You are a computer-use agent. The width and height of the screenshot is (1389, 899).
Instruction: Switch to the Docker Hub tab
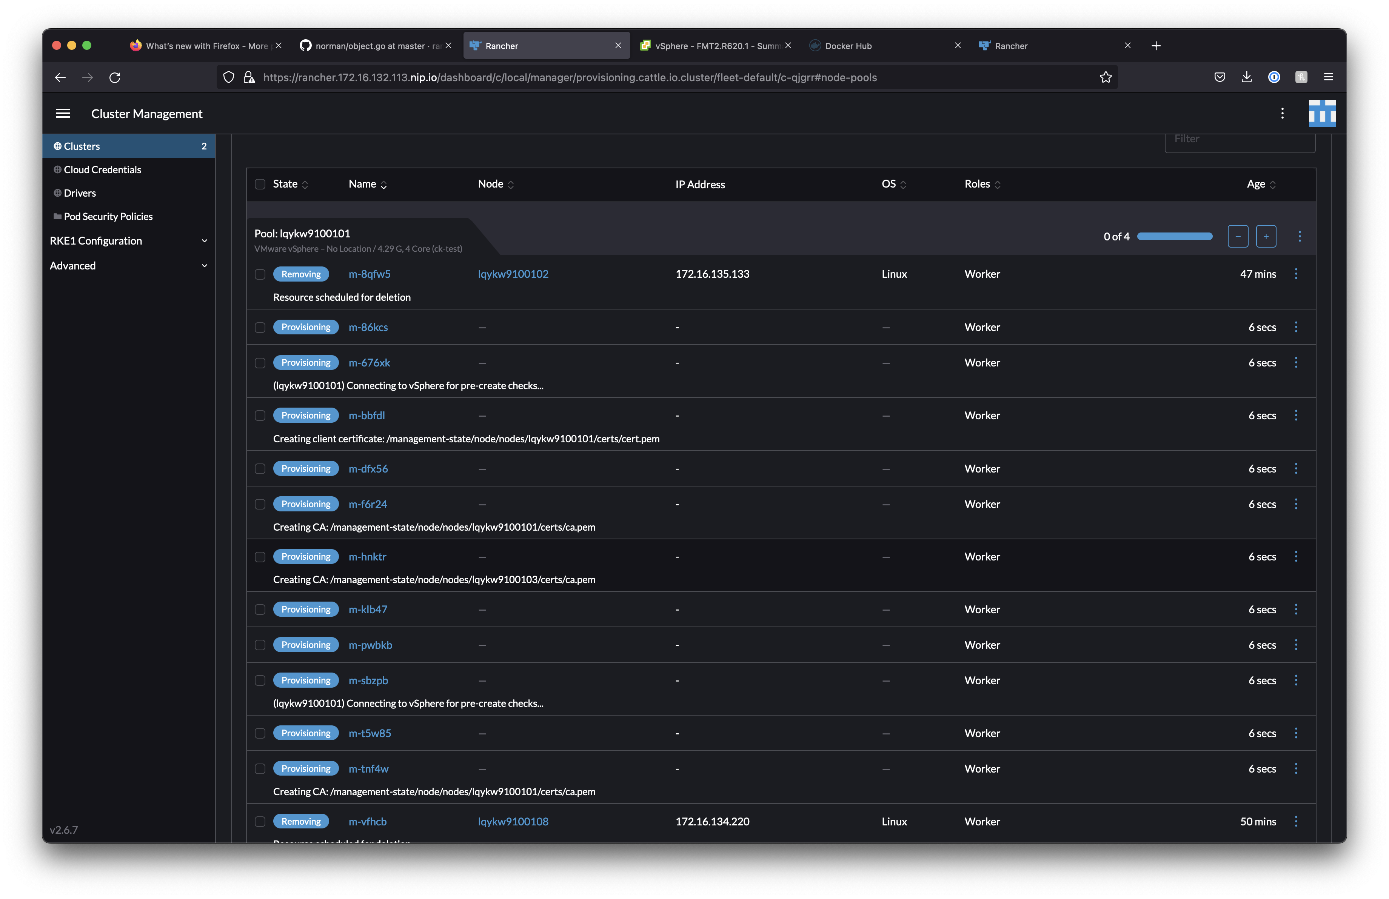point(885,46)
